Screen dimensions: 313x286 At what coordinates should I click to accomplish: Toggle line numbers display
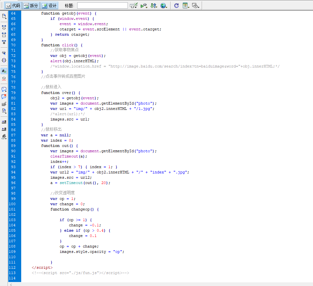point(4,71)
